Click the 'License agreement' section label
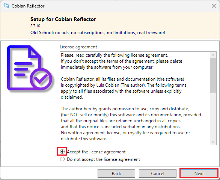Viewport: 220px width, 180px height. [x=78, y=47]
